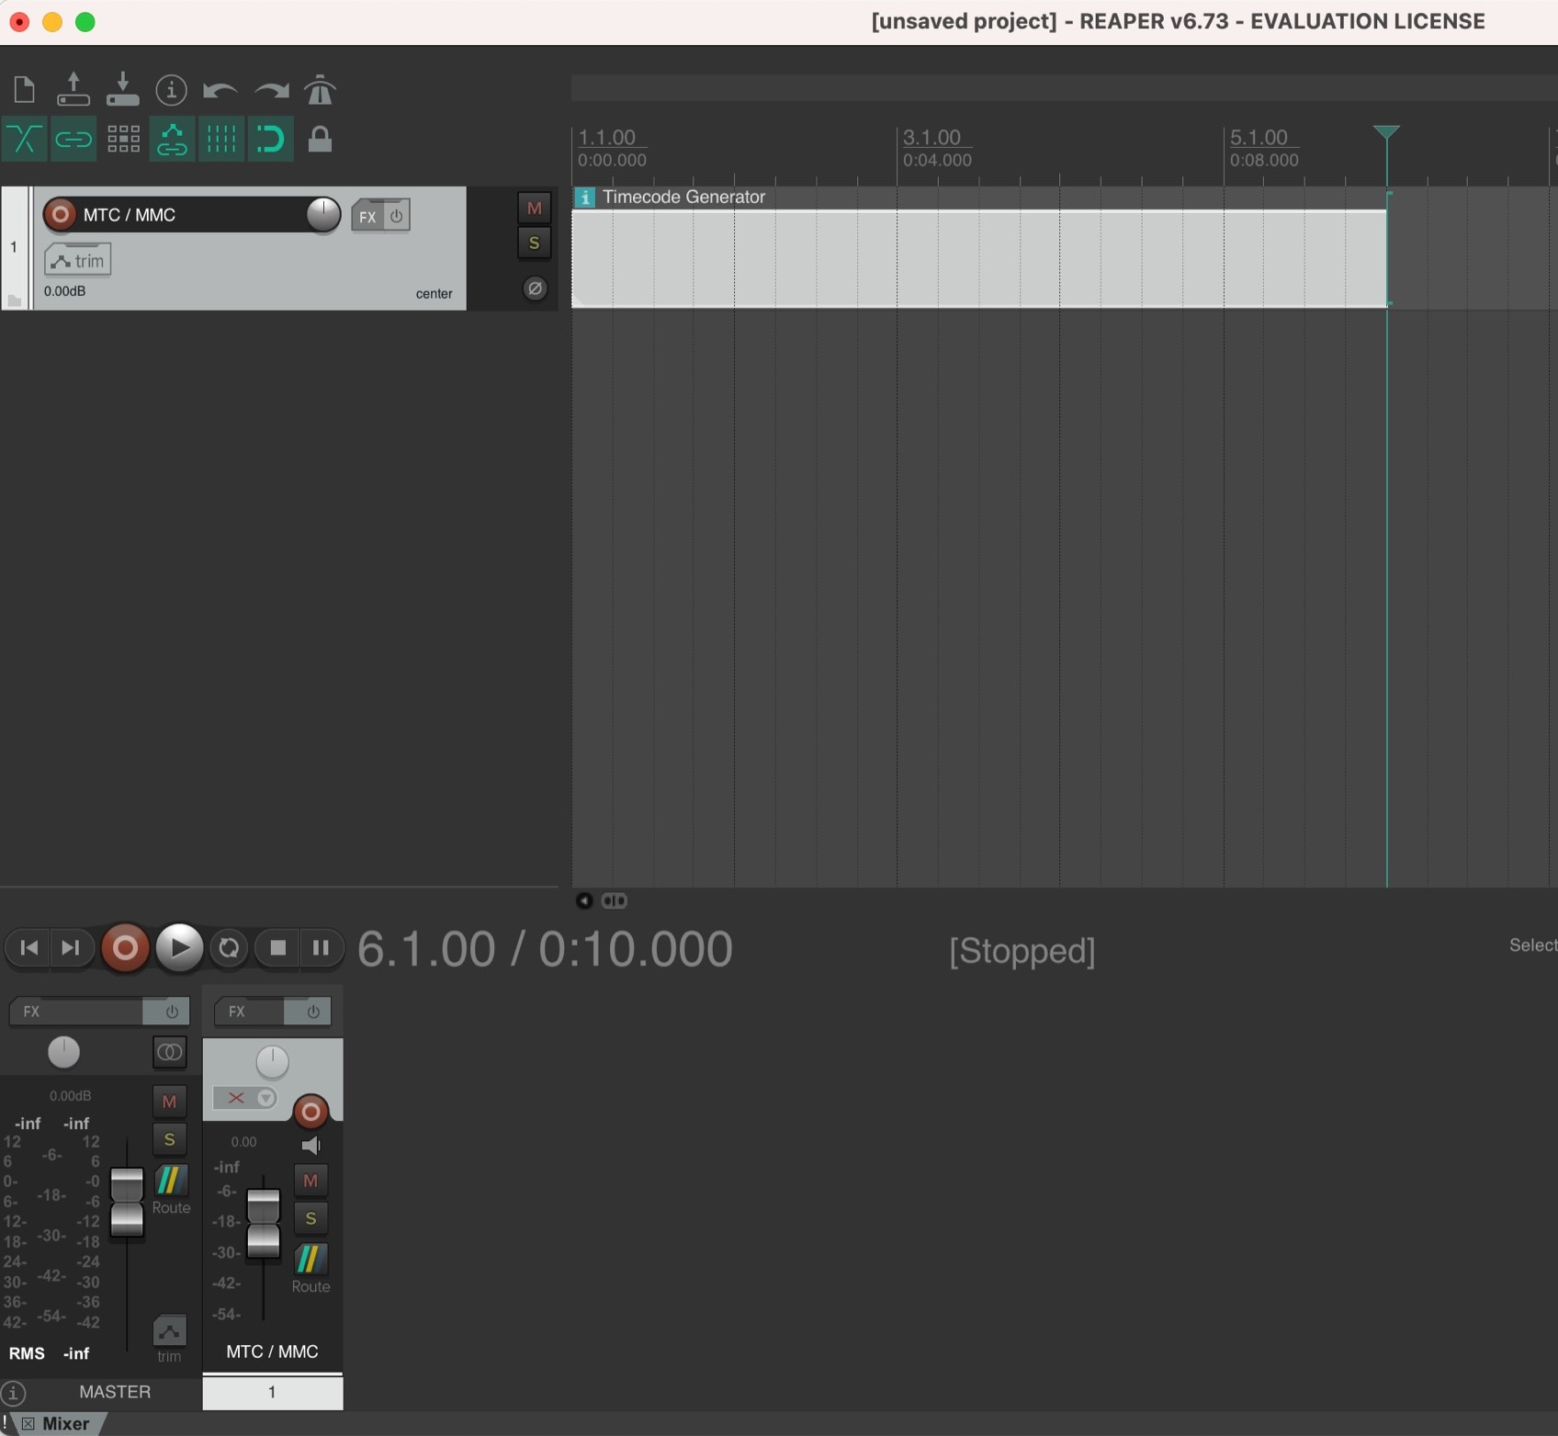Click the folder icon on track 1
Image resolution: width=1558 pixels, height=1436 pixels.
[14, 300]
